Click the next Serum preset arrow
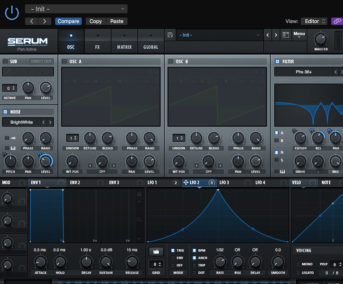This screenshot has width=343, height=284. click(x=276, y=35)
